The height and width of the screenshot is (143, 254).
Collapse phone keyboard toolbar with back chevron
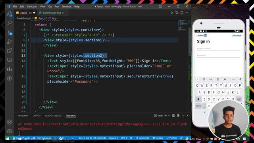coord(198,79)
